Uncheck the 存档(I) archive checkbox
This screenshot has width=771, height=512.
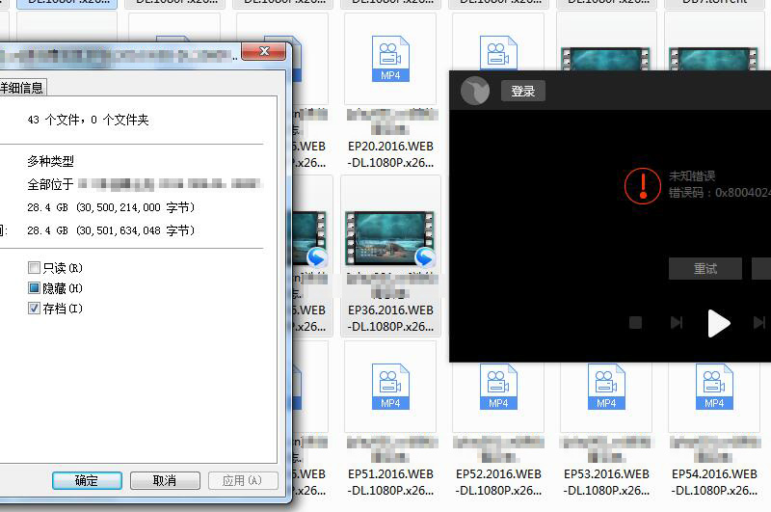click(x=34, y=309)
